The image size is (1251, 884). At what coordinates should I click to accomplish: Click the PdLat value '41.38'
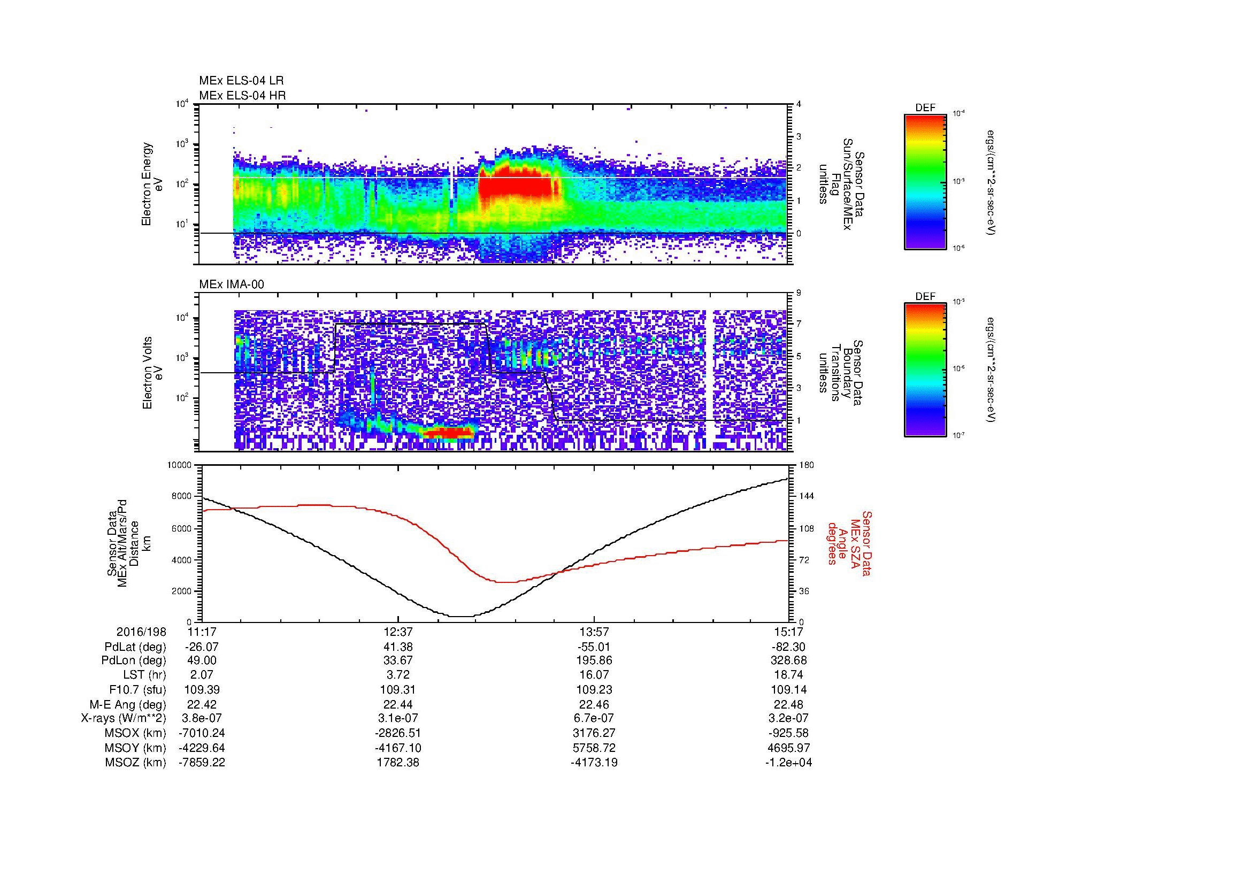pyautogui.click(x=398, y=647)
